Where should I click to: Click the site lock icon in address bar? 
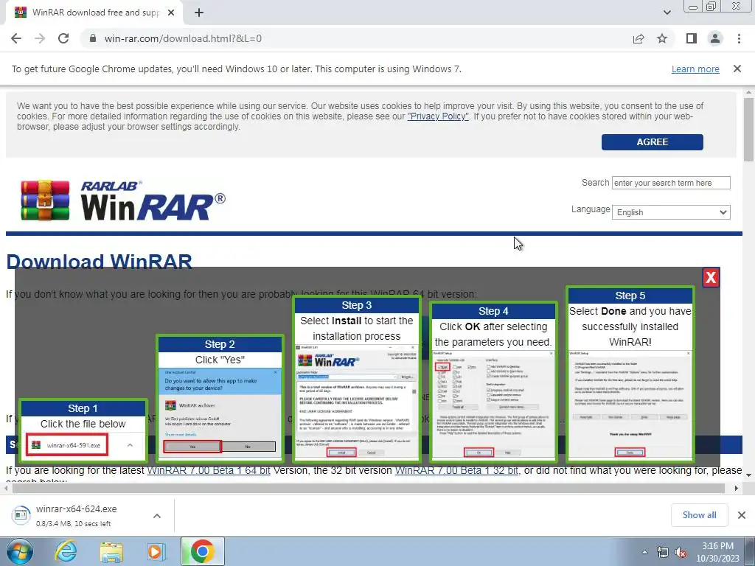click(x=94, y=38)
